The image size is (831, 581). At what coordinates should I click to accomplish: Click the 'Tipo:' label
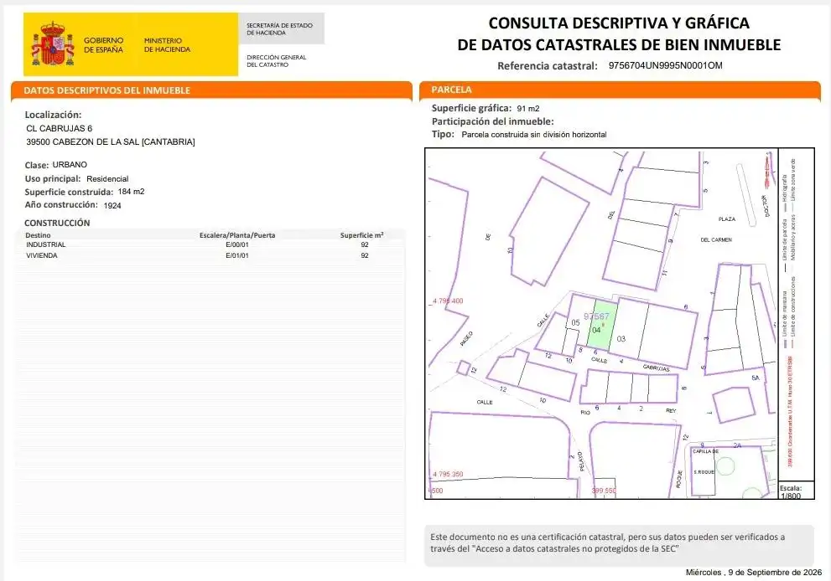pos(443,135)
